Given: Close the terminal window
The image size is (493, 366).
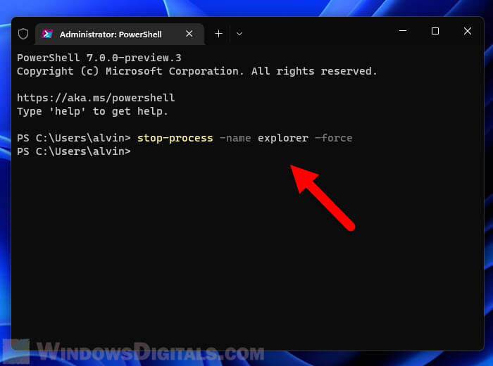Looking at the screenshot, I should [x=468, y=31].
